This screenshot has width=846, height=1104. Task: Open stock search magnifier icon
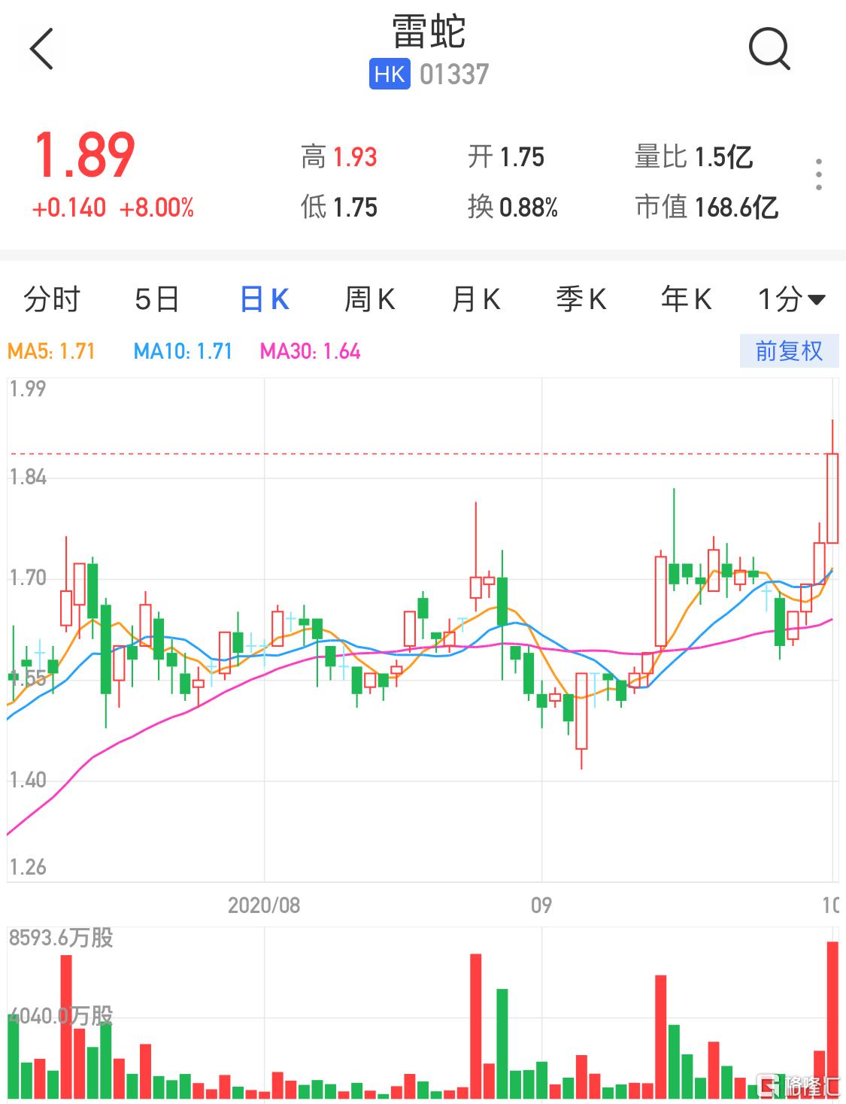[x=769, y=49]
